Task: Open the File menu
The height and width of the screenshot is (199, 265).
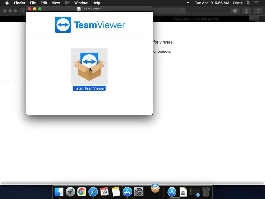Action: [x=33, y=3]
